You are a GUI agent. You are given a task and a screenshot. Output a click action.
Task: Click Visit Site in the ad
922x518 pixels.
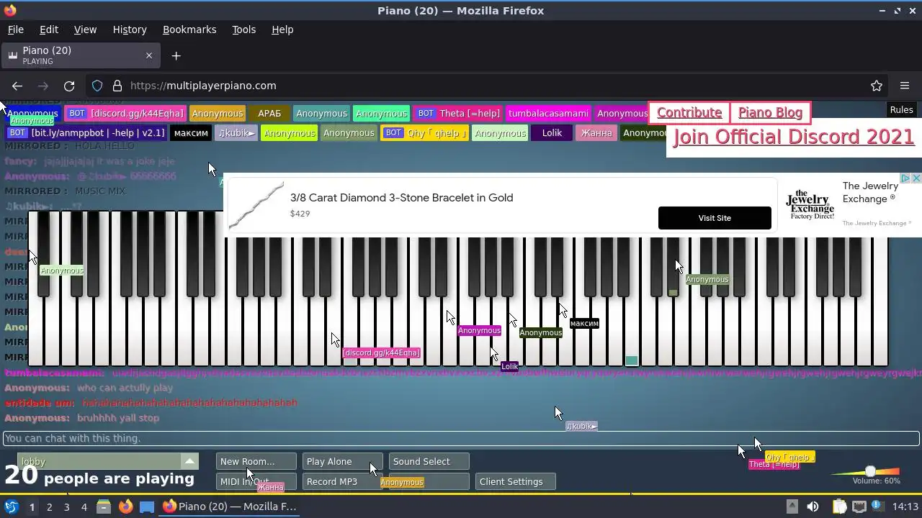(x=715, y=218)
